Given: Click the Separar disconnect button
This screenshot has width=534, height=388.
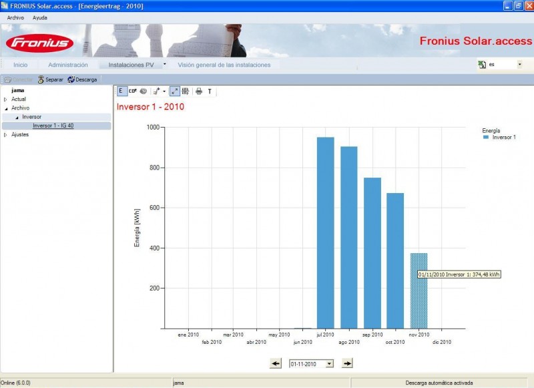Looking at the screenshot, I should coord(51,79).
